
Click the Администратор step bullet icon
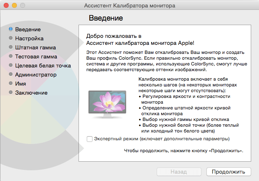click(11, 74)
